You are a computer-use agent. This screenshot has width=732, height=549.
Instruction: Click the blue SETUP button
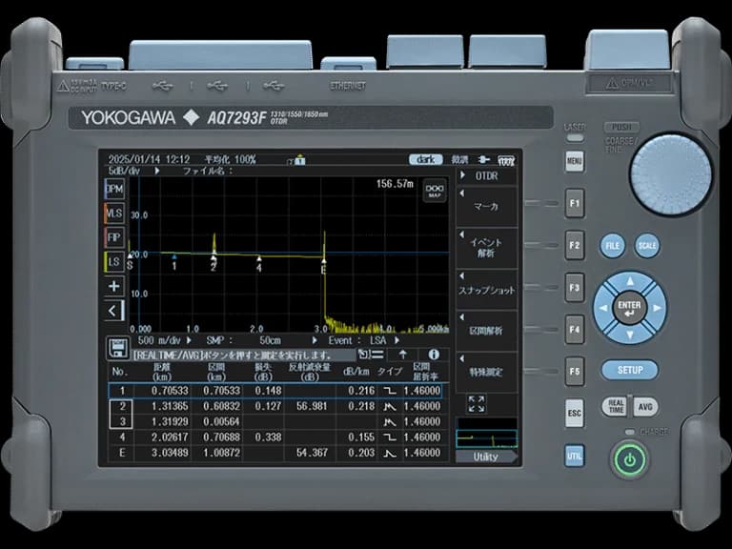[630, 370]
